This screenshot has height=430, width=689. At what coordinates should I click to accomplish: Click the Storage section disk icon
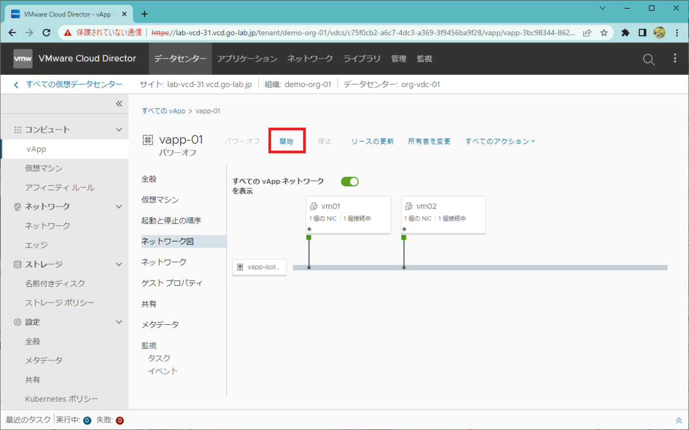(17, 264)
